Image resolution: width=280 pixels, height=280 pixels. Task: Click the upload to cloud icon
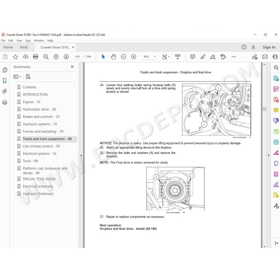[26, 57]
